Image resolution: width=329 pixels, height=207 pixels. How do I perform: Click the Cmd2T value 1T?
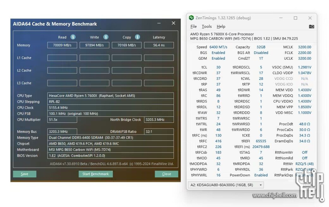tap(261, 58)
